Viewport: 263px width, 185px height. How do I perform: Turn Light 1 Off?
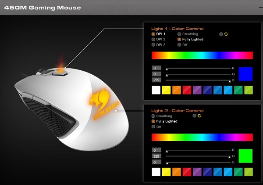click(179, 45)
